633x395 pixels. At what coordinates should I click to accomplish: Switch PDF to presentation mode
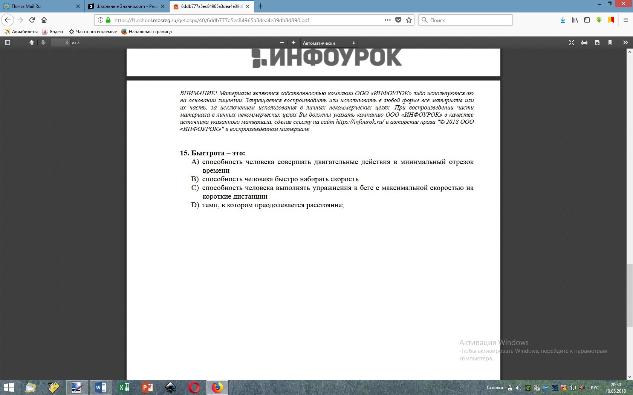pyautogui.click(x=572, y=43)
